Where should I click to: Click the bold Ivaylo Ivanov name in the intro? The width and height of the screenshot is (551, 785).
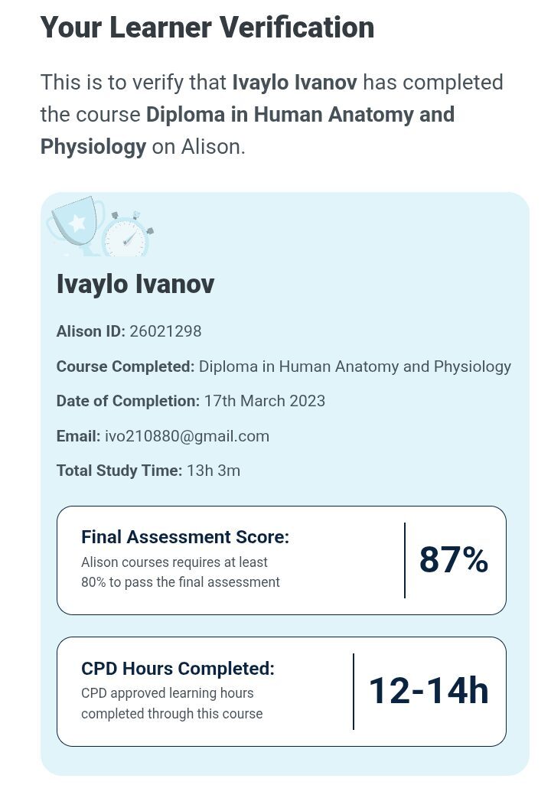(x=295, y=82)
